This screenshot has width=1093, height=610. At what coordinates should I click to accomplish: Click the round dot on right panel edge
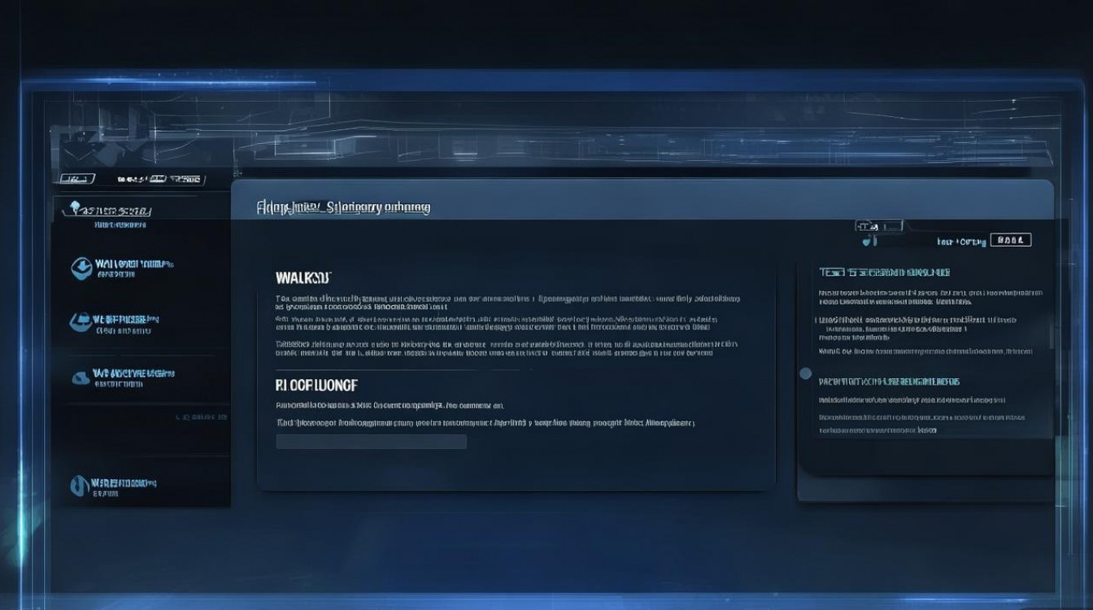[805, 373]
